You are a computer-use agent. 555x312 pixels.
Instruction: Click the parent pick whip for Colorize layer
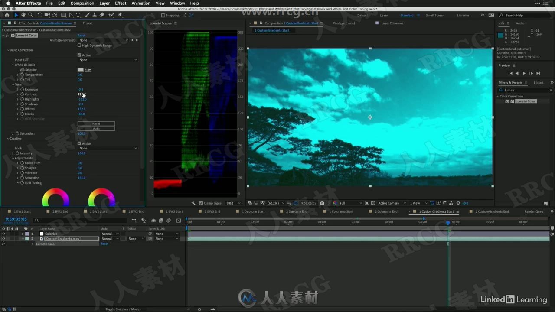pyautogui.click(x=150, y=234)
